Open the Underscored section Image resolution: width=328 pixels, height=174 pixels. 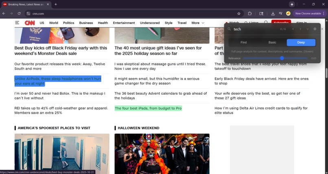coord(150,23)
